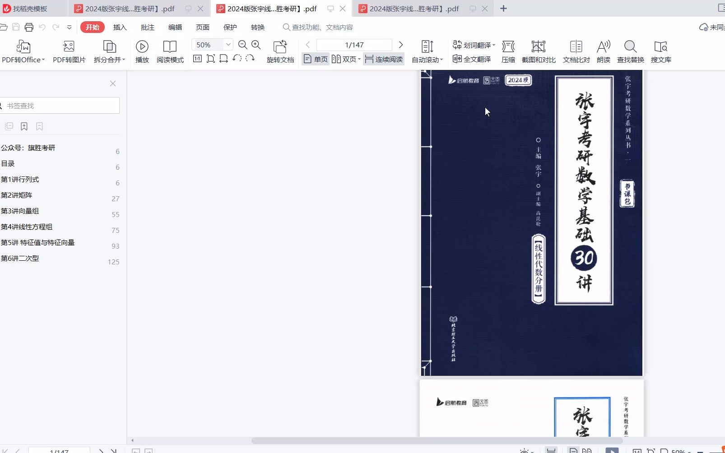This screenshot has width=725, height=453.
Task: Open 搜文库 library search
Action: pyautogui.click(x=661, y=51)
